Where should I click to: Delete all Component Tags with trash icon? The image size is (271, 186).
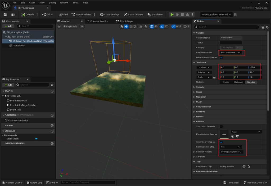pos(249,167)
